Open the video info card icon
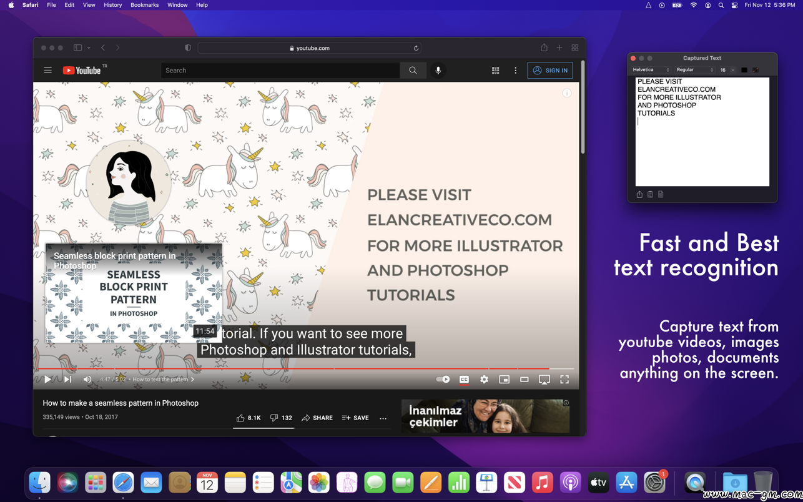This screenshot has width=803, height=502. point(567,93)
